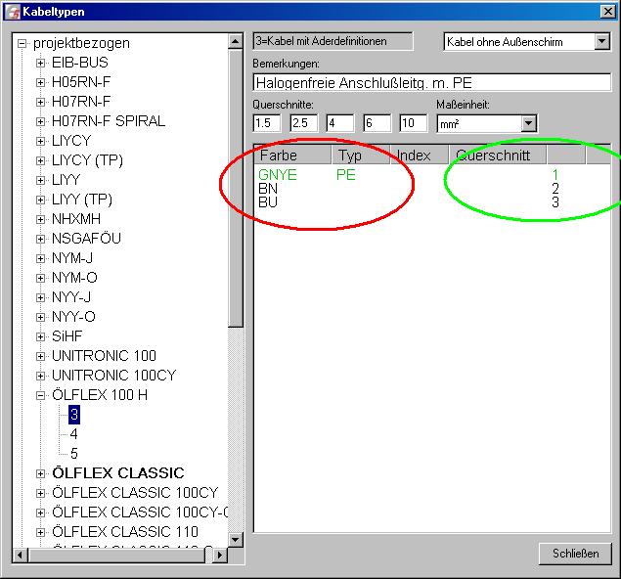Image resolution: width=621 pixels, height=579 pixels.
Task: Collapse the ÖLFLEX 100 H node
Action: 40,395
